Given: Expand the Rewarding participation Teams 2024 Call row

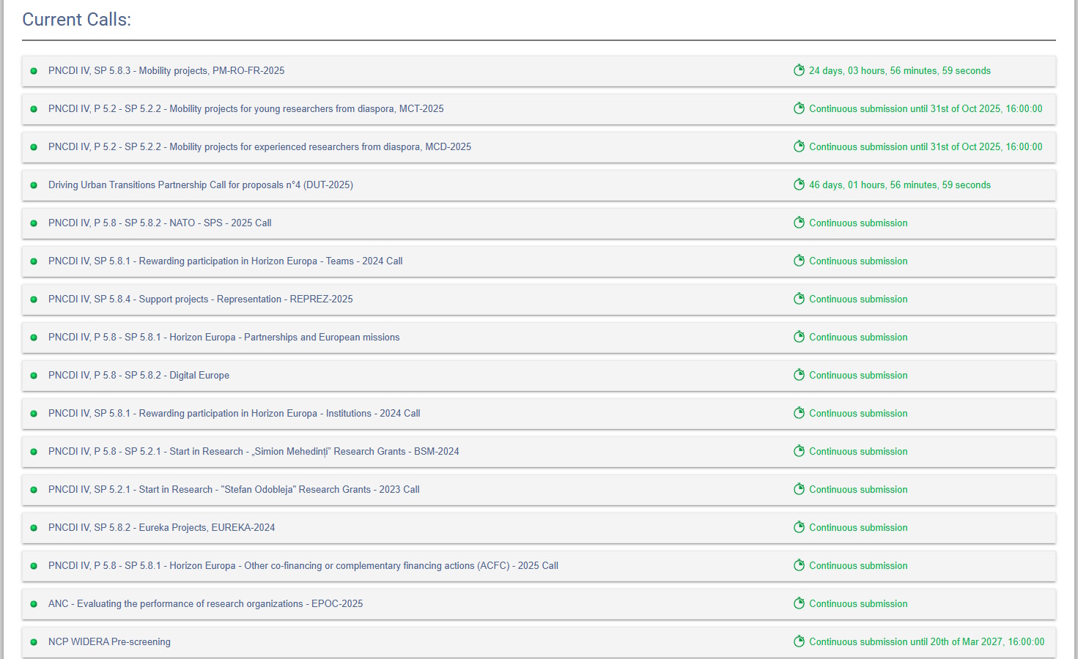Looking at the screenshot, I should (x=225, y=261).
